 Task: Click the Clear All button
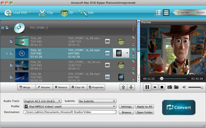tap(79, 87)
